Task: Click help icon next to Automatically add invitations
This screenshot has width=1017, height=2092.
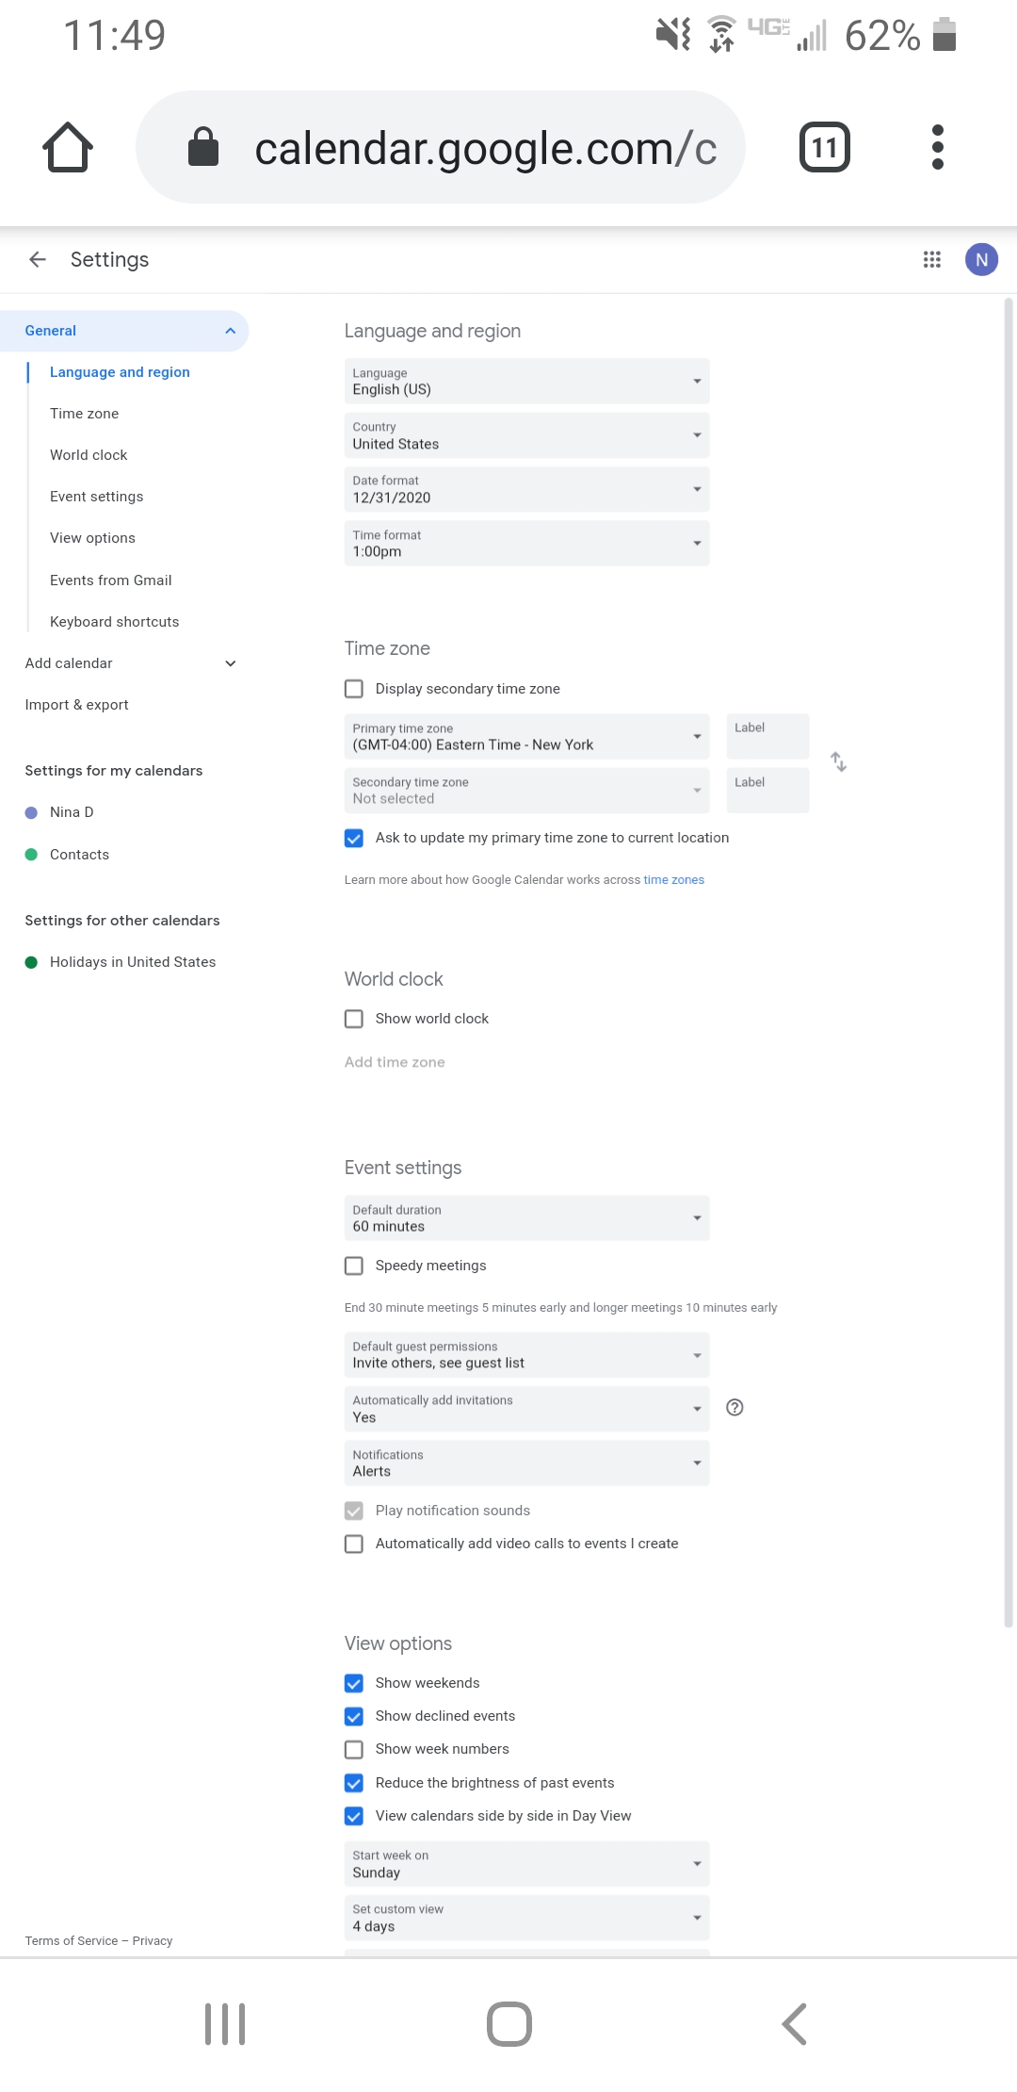Action: point(735,1408)
